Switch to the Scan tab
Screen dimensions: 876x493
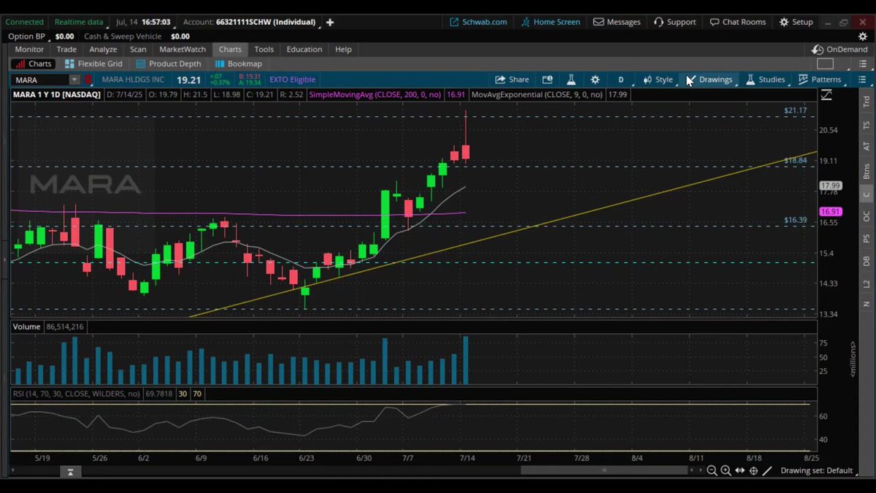pyautogui.click(x=138, y=50)
